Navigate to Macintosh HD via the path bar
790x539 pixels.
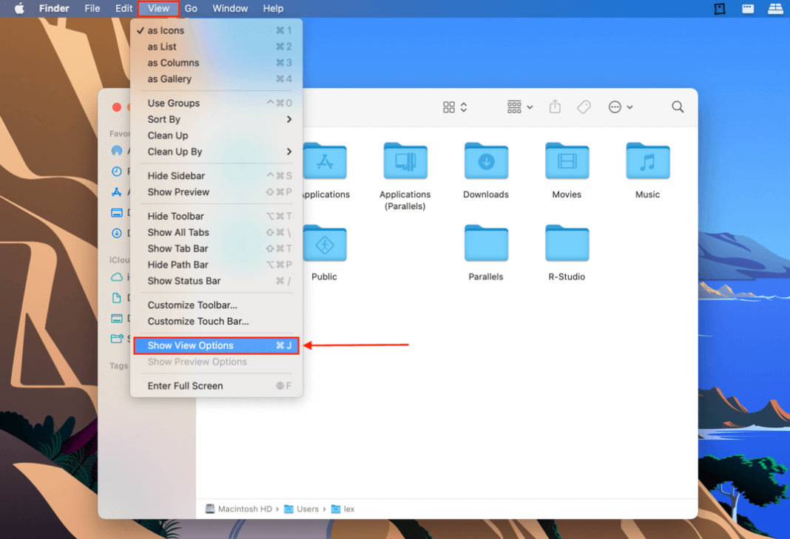pyautogui.click(x=244, y=509)
